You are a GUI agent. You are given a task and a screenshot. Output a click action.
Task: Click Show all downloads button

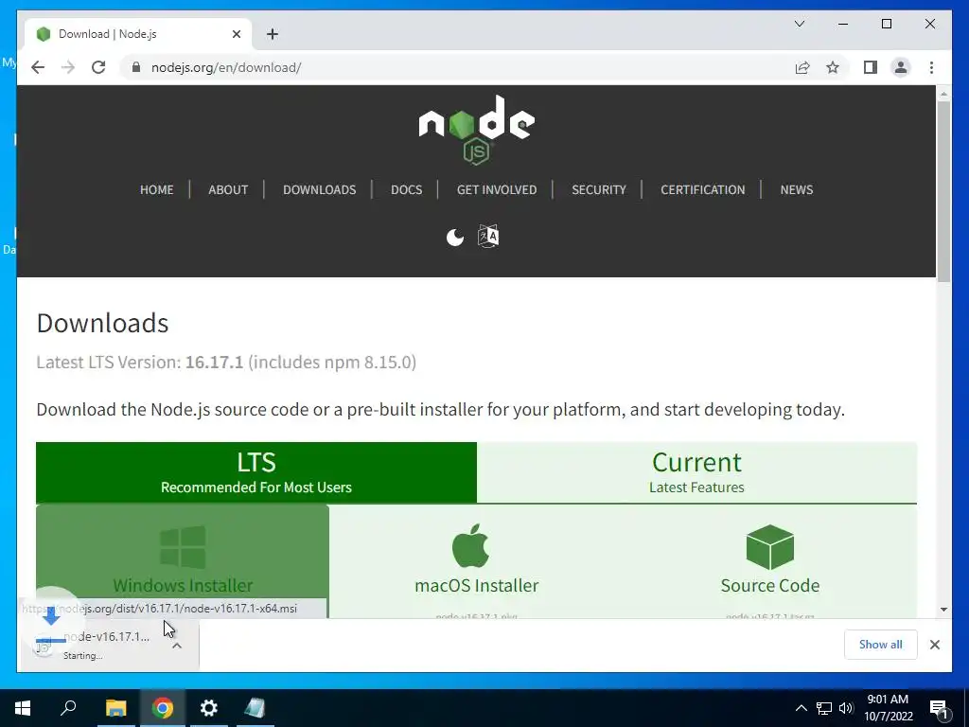coord(881,645)
